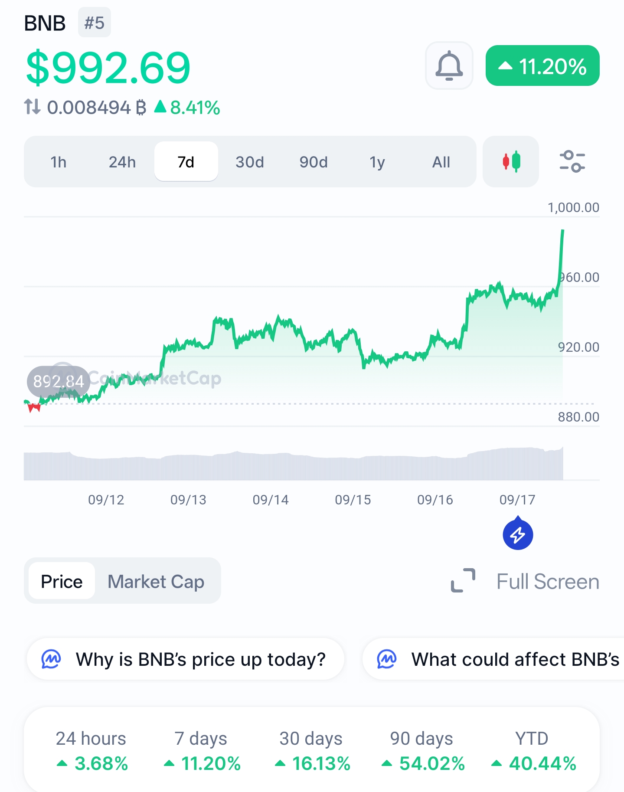
Task: Select the 1h timeframe
Action: tap(59, 162)
